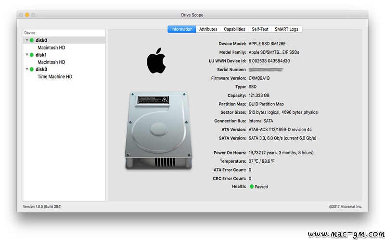Image resolution: width=385 pixels, height=240 pixels.
Task: Click the Type value SSD
Action: click(252, 87)
